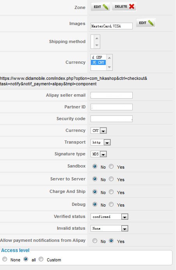Open the Invalid status dropdown
176x270 pixels.
[x=109, y=229]
